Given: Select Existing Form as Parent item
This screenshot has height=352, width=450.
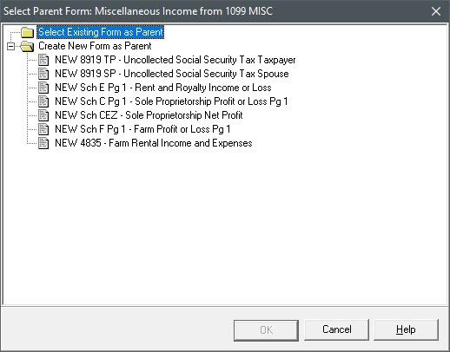Looking at the screenshot, I should tap(101, 32).
